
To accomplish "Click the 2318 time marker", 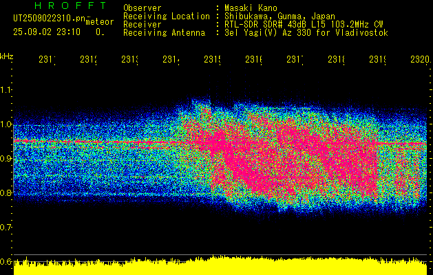I will [337, 60].
